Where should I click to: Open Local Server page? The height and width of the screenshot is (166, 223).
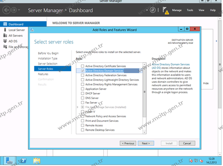(17, 30)
